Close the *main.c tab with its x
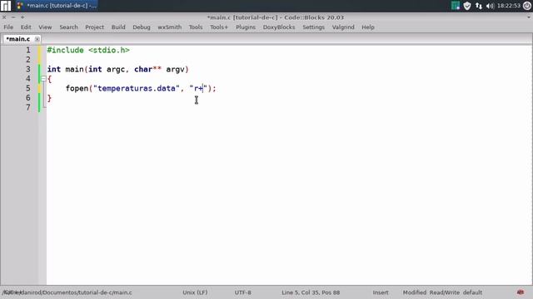Image resolution: width=533 pixels, height=299 pixels. [37, 39]
